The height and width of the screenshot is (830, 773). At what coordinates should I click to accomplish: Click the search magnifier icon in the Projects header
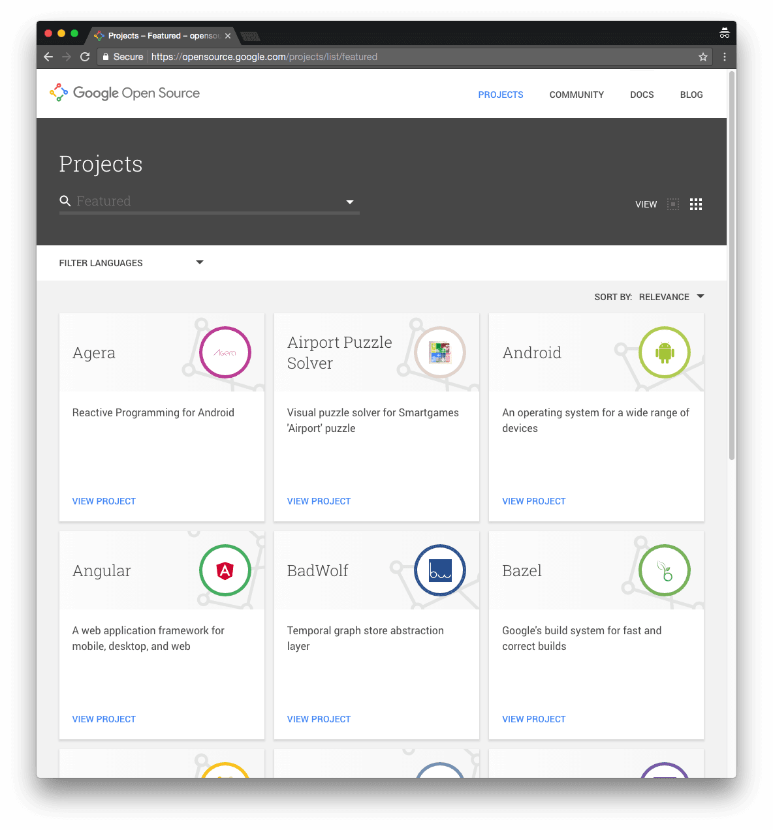(x=65, y=201)
